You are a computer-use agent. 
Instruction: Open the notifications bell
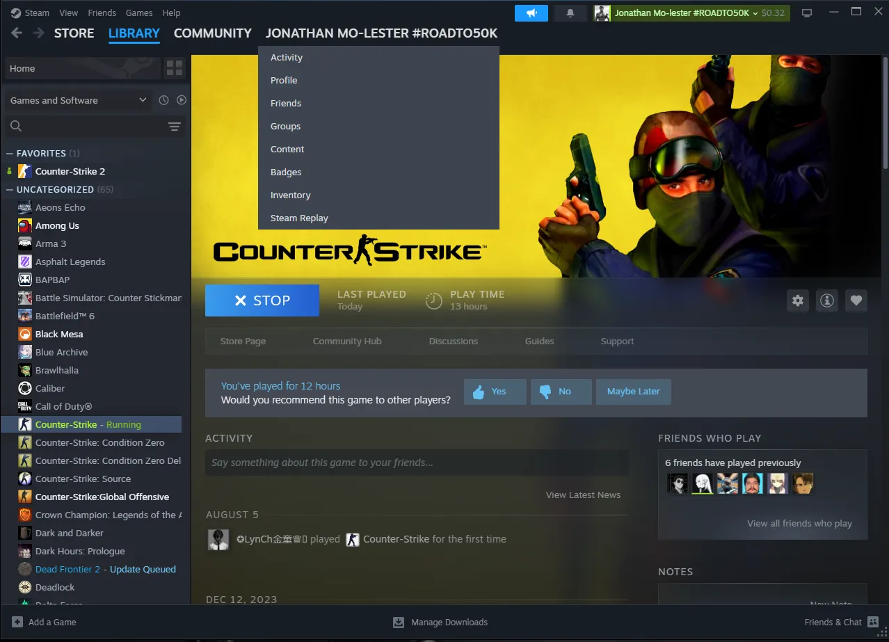[570, 13]
